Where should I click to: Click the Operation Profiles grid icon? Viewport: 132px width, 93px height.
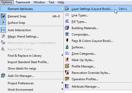click(x=67, y=79)
